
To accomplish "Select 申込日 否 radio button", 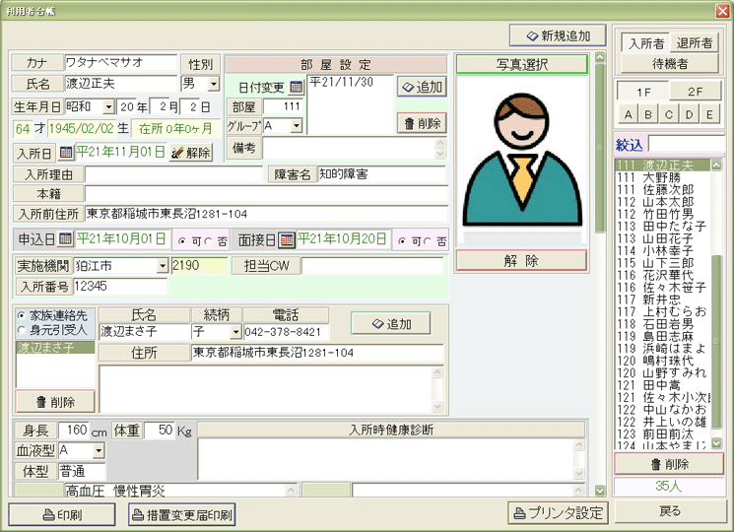I will point(208,241).
